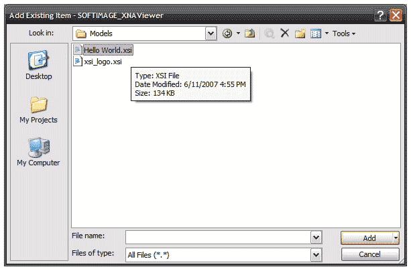Image resolution: width=411 pixels, height=269 pixels.
Task: Open the Tools menu
Action: coord(343,33)
